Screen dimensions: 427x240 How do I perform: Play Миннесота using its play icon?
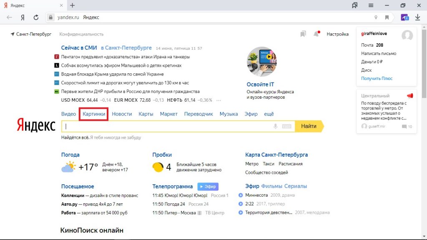(241, 195)
